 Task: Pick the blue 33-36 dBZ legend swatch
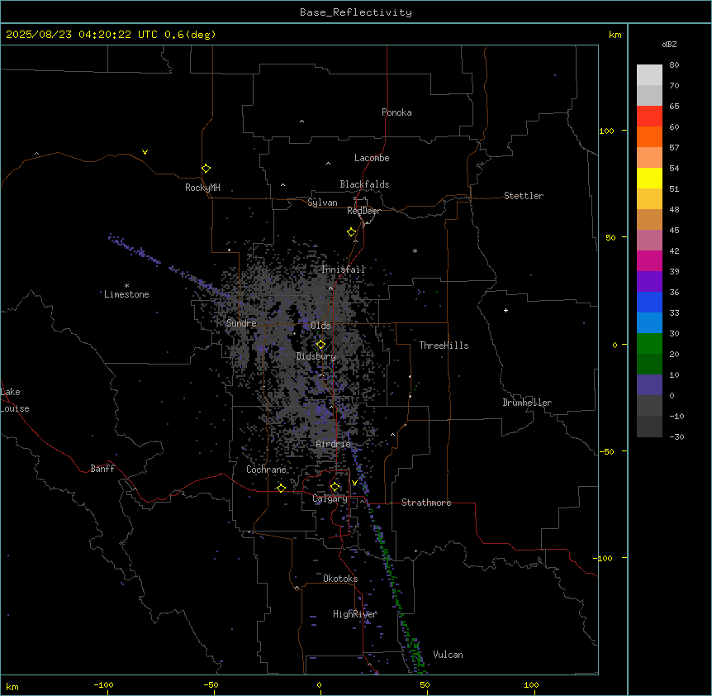point(649,302)
